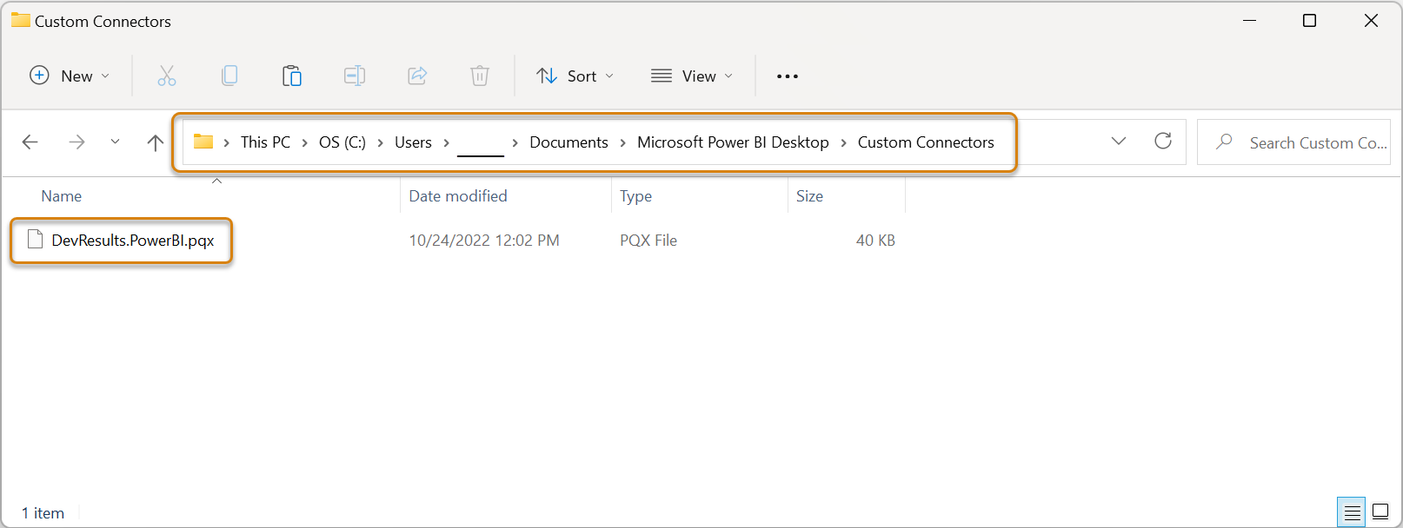1403x528 pixels.
Task: Open the New item dropdown
Action: (x=70, y=76)
